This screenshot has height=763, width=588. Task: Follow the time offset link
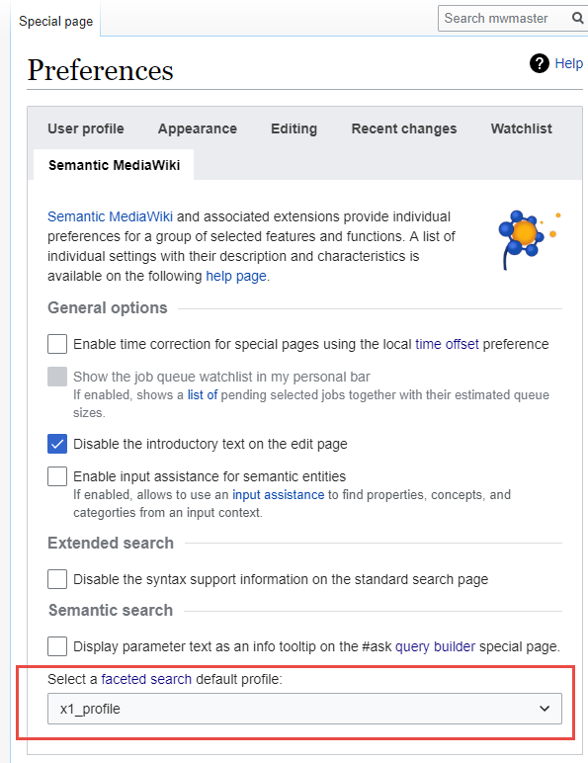[x=447, y=344]
